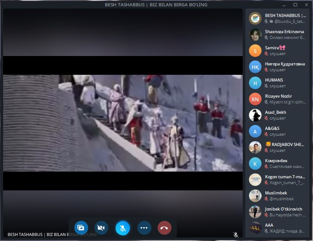
Task: Click Jonibek O'tkirovich's profile photo
Action: point(255,212)
